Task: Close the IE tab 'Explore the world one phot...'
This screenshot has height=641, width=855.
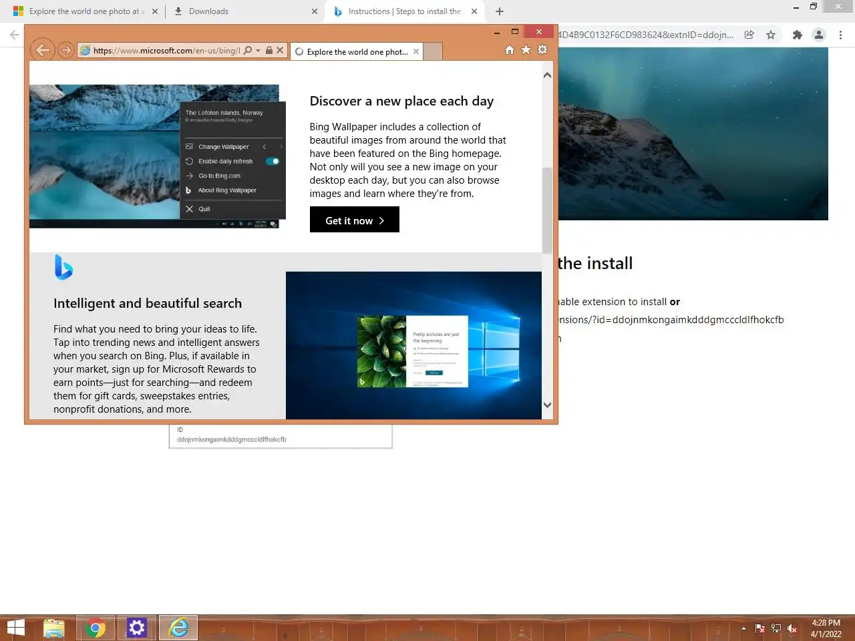Action: [x=416, y=51]
